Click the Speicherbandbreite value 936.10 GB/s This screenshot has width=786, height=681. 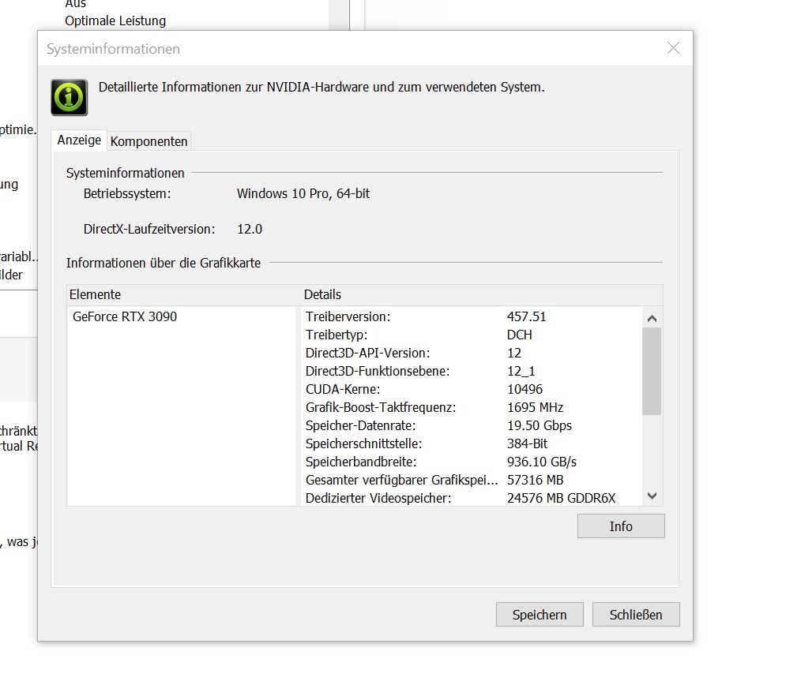pos(542,462)
